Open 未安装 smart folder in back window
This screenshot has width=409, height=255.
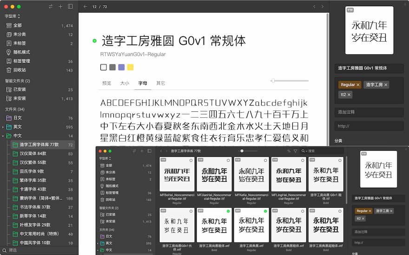[x=39, y=98]
